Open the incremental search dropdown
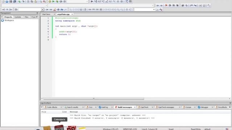232x130 pixels. tap(154, 10)
